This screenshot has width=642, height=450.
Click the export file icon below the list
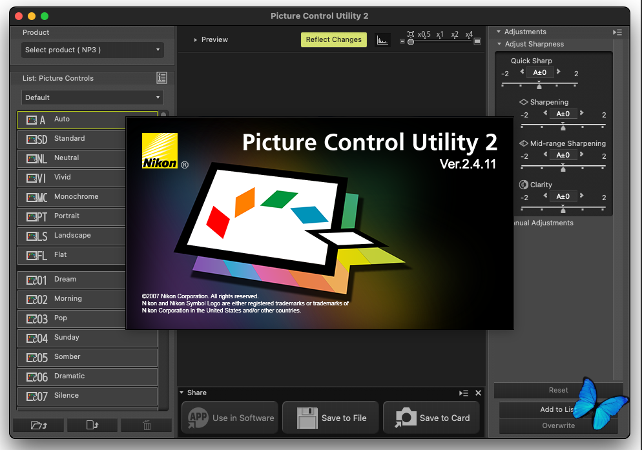coord(92,425)
